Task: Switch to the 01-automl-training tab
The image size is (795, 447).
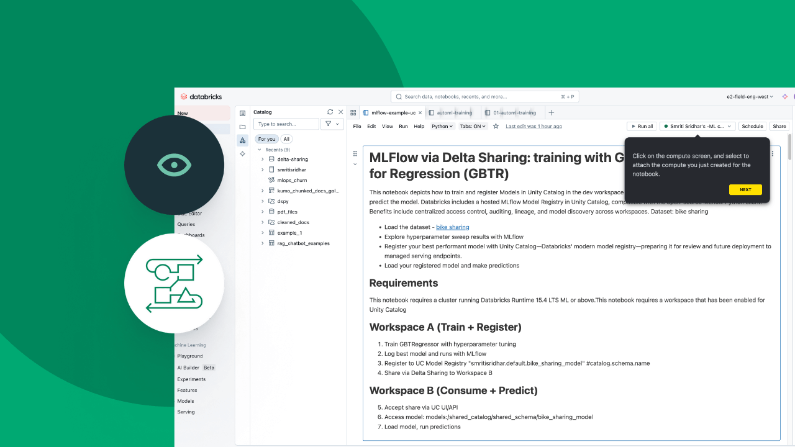Action: point(514,112)
